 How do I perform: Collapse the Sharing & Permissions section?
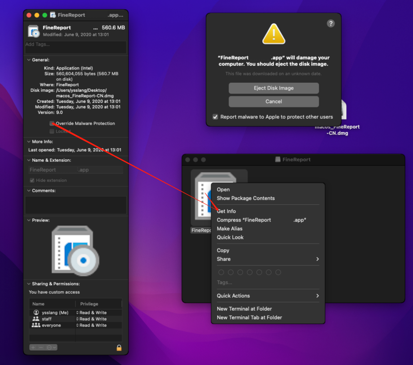point(28,284)
